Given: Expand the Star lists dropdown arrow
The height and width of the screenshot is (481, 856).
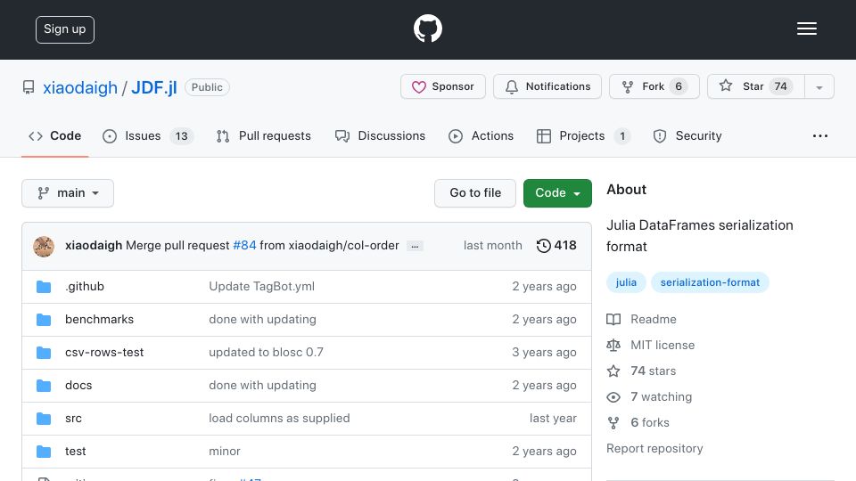Looking at the screenshot, I should [819, 87].
